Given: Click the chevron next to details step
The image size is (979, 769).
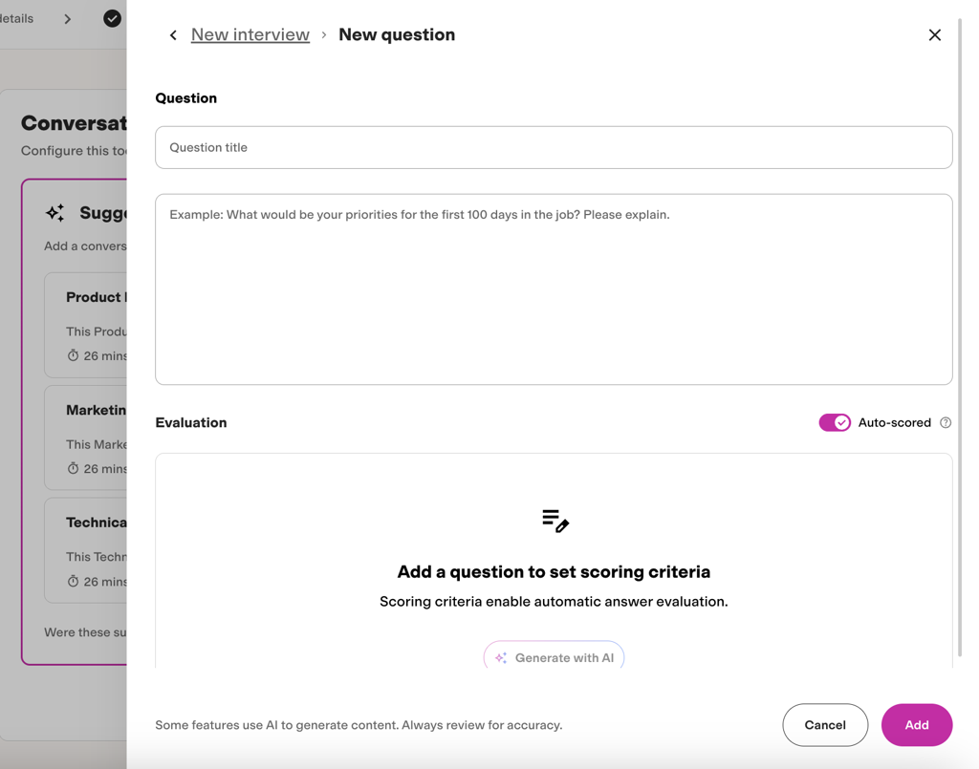Looking at the screenshot, I should pyautogui.click(x=68, y=19).
